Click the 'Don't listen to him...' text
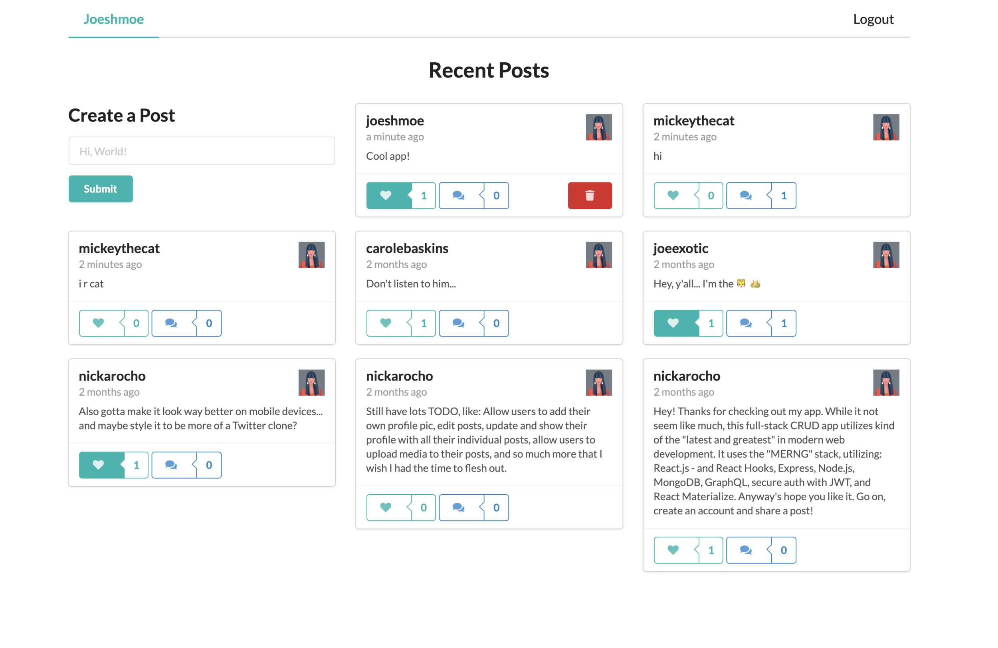 pos(411,283)
